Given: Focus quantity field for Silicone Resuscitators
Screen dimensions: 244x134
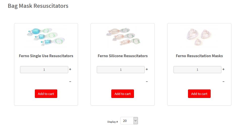Looking at the screenshot, I should coord(121,70).
